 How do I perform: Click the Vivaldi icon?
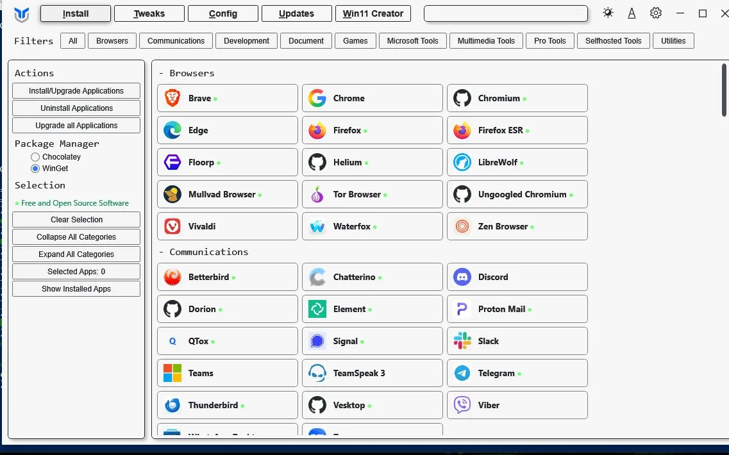pos(172,226)
